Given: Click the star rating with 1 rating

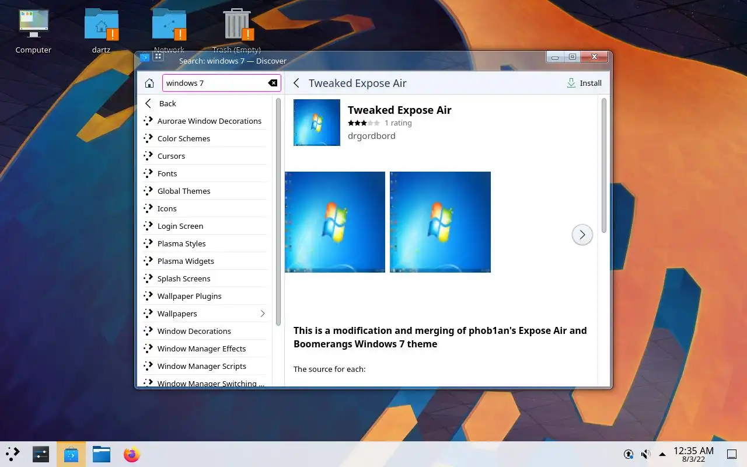Looking at the screenshot, I should click(x=364, y=123).
